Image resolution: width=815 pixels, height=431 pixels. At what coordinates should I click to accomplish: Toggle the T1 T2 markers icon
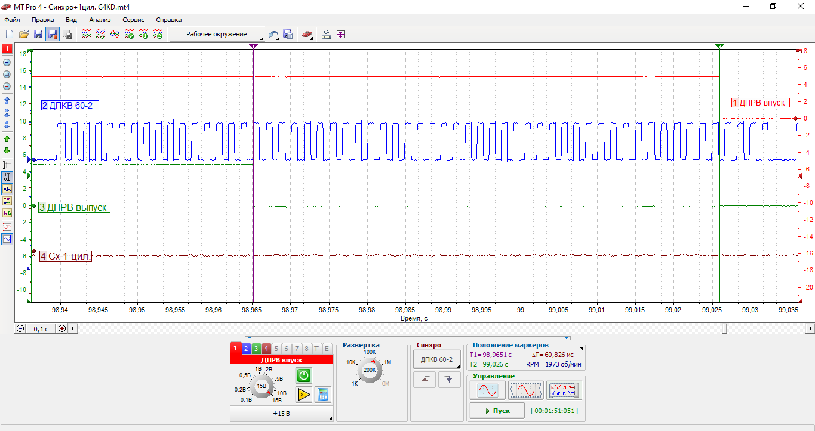click(7, 213)
